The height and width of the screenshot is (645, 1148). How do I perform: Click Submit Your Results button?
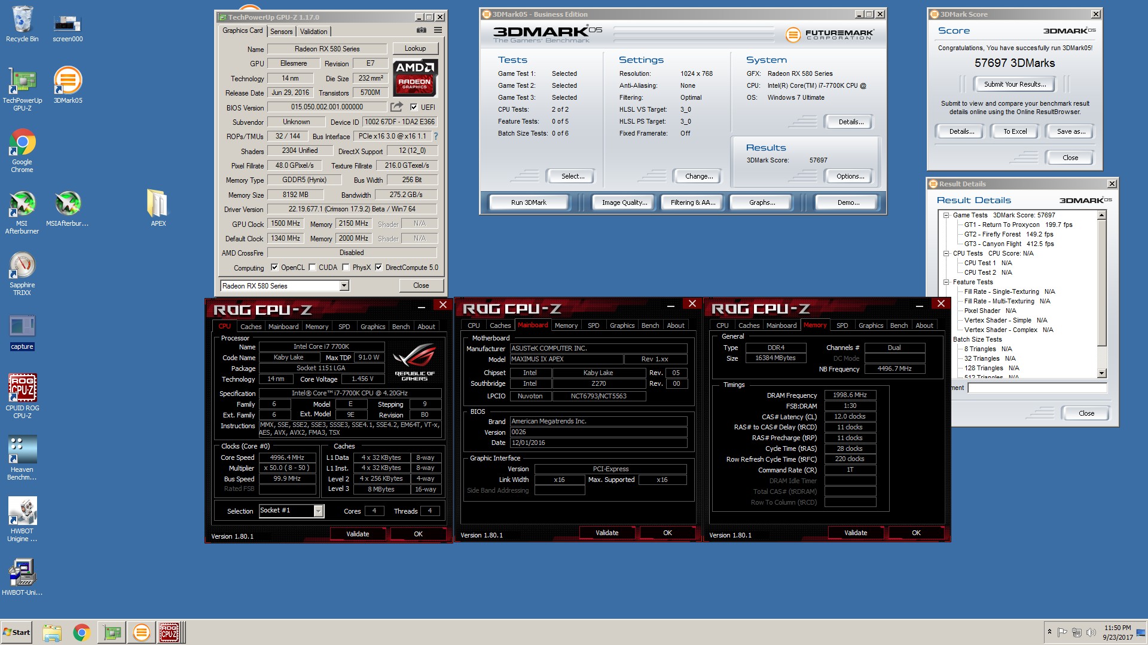tap(1015, 84)
